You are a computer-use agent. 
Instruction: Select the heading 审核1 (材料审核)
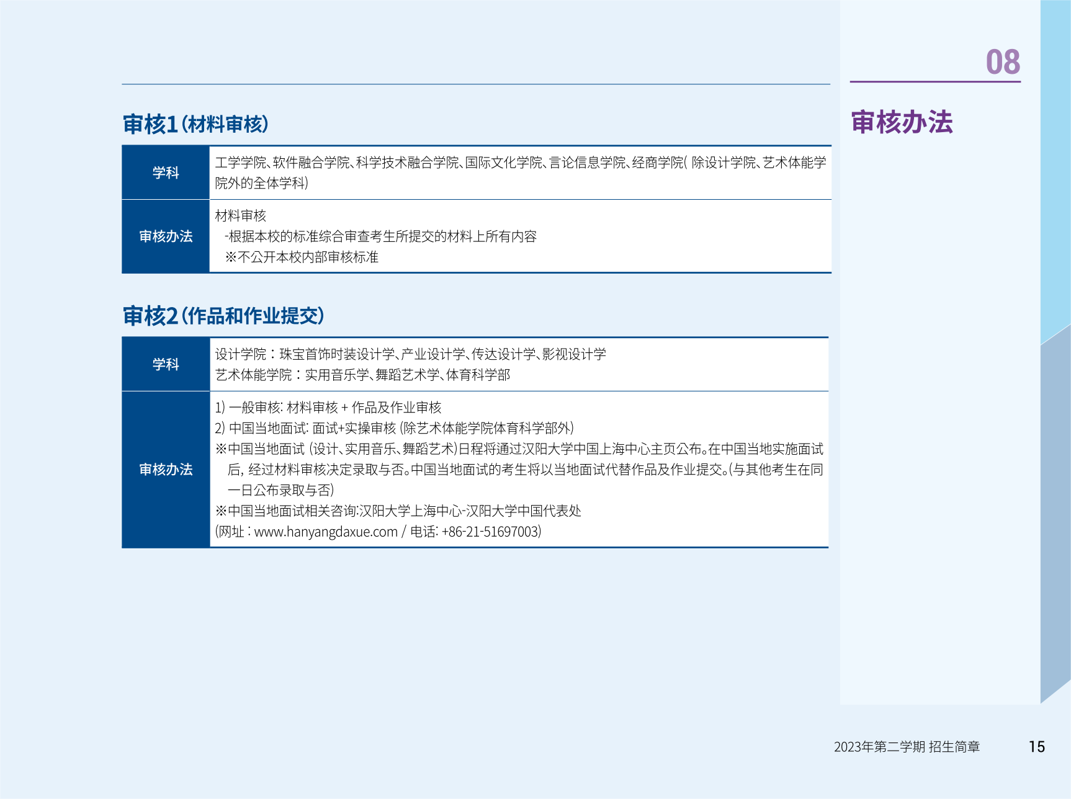[x=195, y=124]
